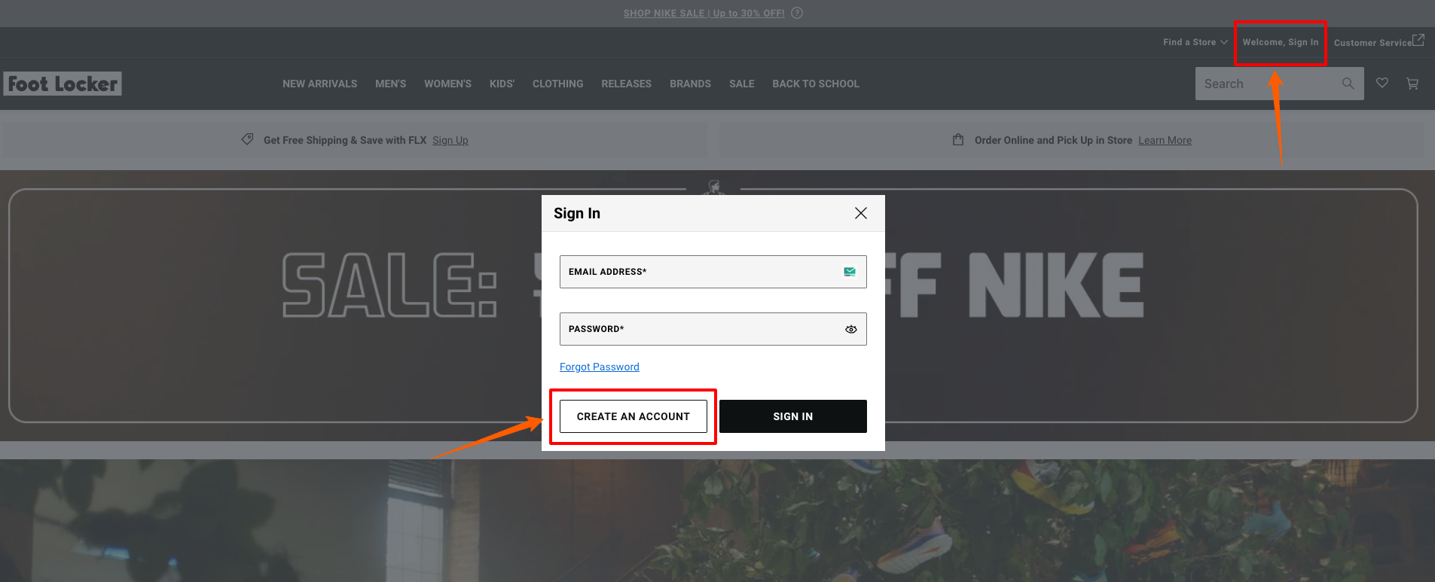The width and height of the screenshot is (1435, 582).
Task: Click the Customer Service external-link icon
Action: pyautogui.click(x=1418, y=40)
